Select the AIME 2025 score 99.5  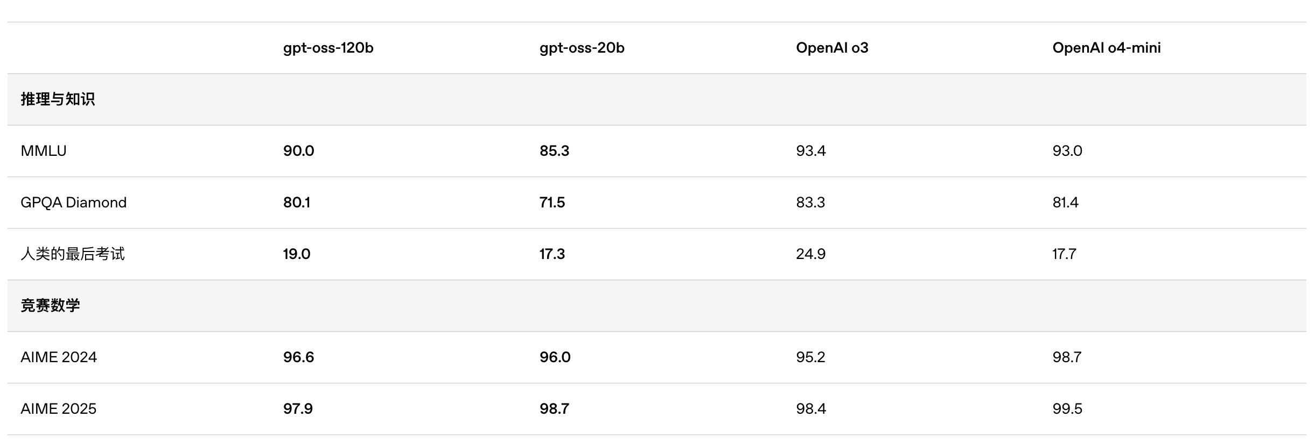point(1067,409)
